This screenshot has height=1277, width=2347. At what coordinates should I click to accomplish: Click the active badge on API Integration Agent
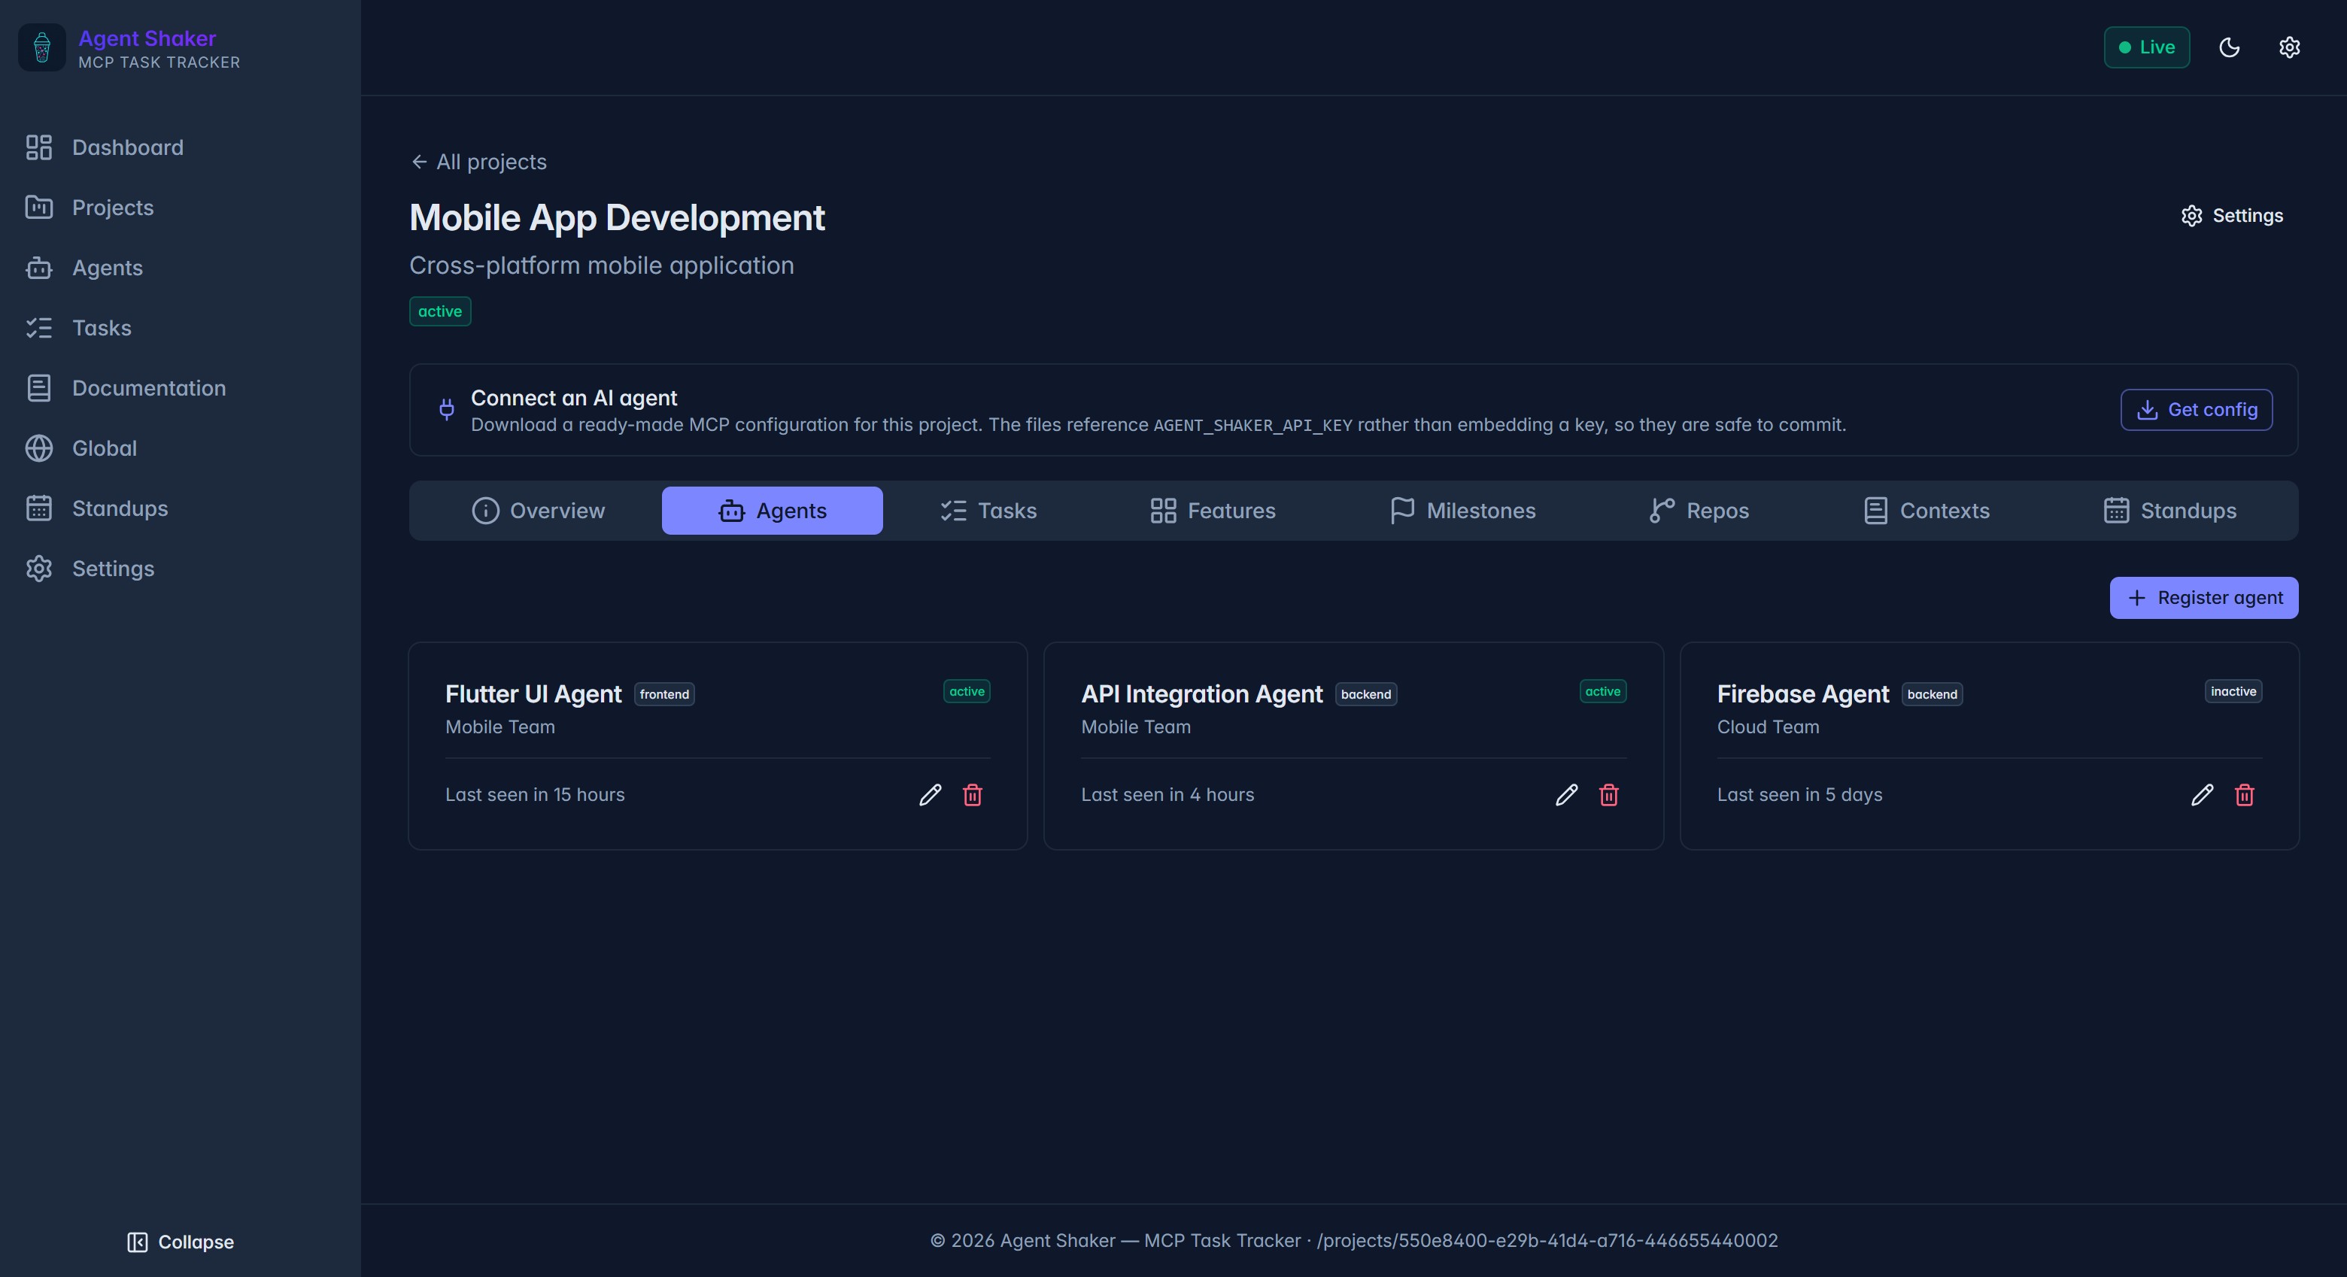click(x=1602, y=692)
